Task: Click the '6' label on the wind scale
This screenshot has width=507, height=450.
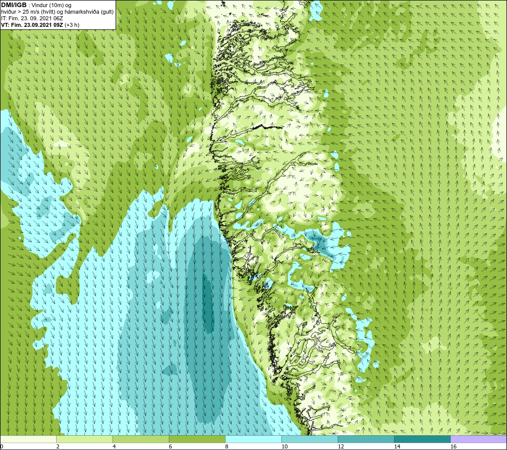Action: (170, 446)
